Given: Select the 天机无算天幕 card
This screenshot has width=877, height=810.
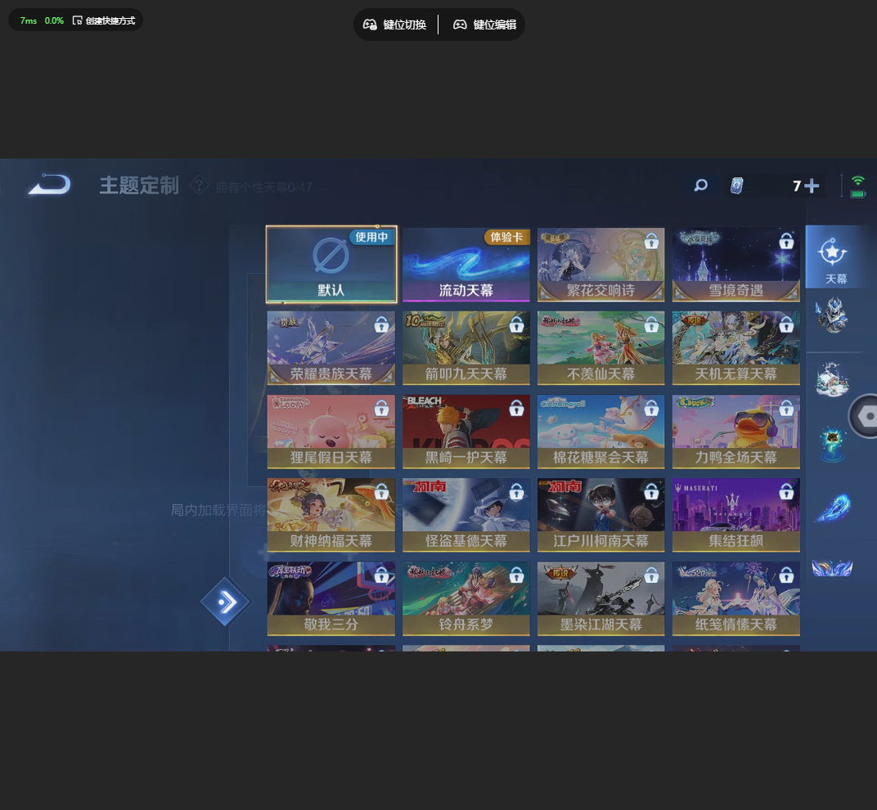Looking at the screenshot, I should (736, 348).
